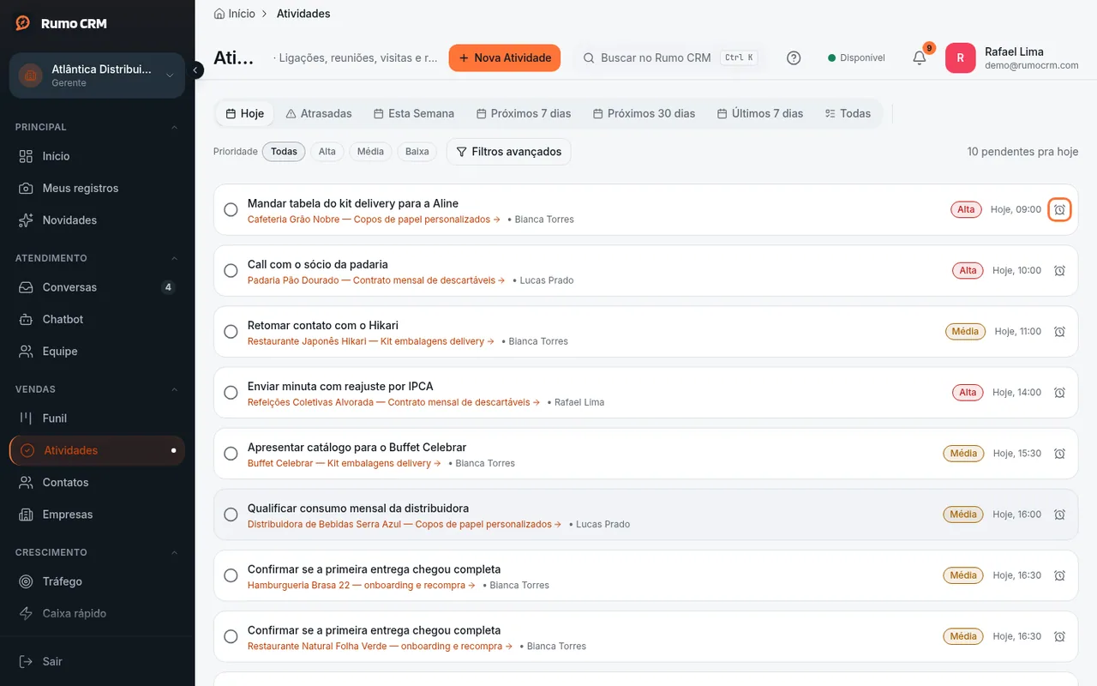Open Tráfego in the sidebar
The height and width of the screenshot is (686, 1097).
point(97,581)
